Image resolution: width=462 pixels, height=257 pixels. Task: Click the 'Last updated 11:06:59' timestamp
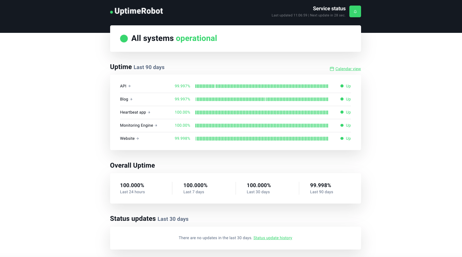coord(289,15)
